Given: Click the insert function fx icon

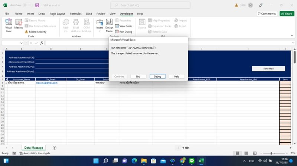Looking at the screenshot, I should tap(42, 43).
